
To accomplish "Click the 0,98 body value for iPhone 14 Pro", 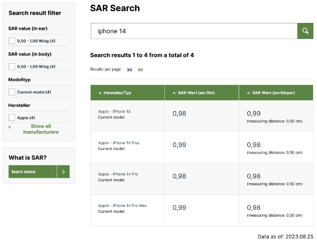I will pyautogui.click(x=254, y=176).
